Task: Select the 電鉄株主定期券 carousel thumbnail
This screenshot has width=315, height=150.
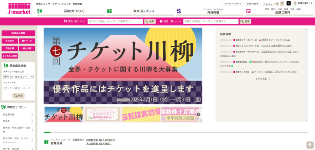Action: point(180,115)
